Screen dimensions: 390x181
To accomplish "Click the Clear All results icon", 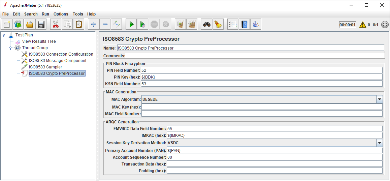I will pos(192,24).
